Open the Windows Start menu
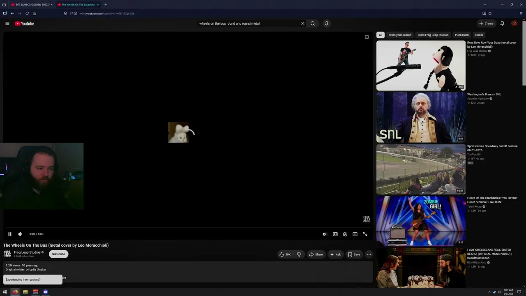 (5, 292)
